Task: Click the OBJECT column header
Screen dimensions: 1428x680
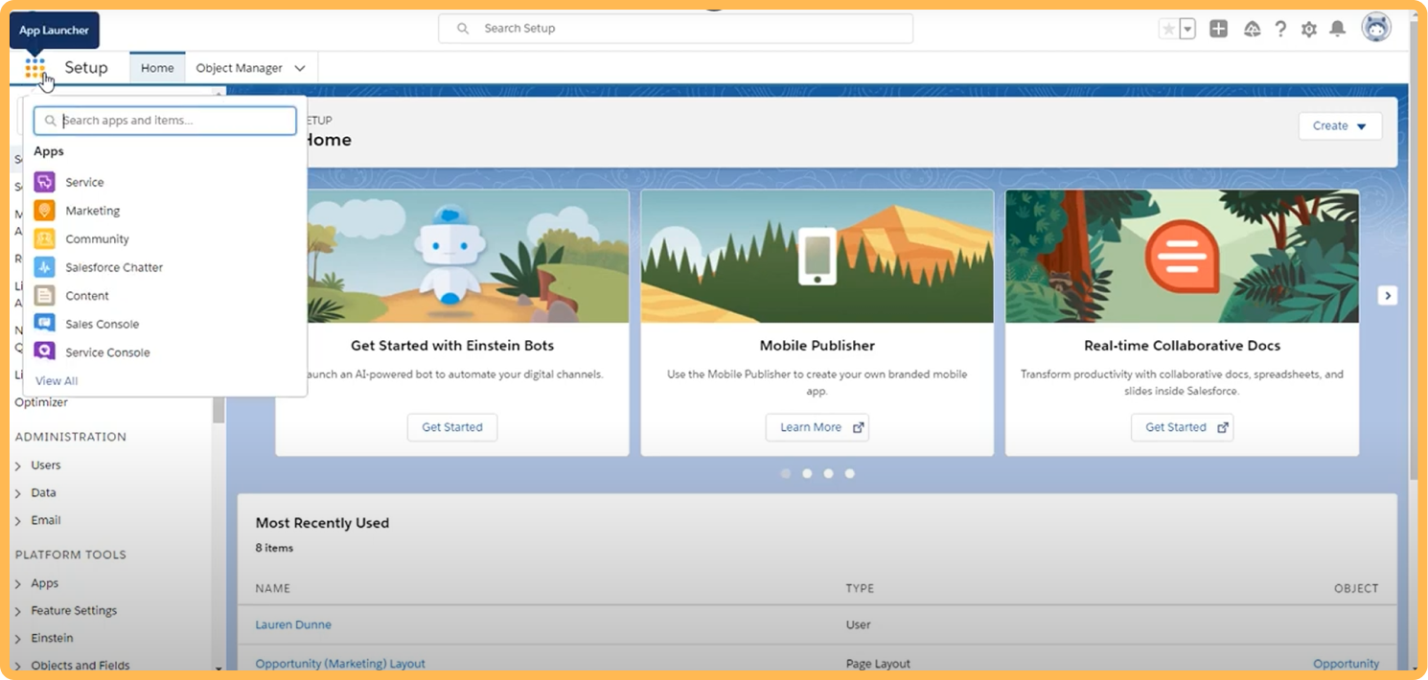Action: [1356, 588]
